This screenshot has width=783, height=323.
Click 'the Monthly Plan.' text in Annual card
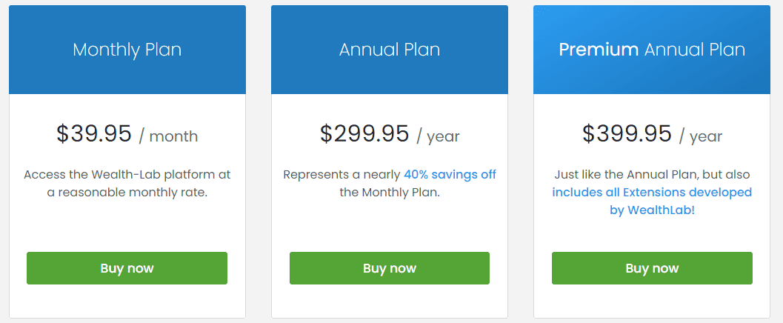click(389, 193)
